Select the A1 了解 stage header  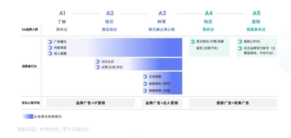[x=62, y=17]
